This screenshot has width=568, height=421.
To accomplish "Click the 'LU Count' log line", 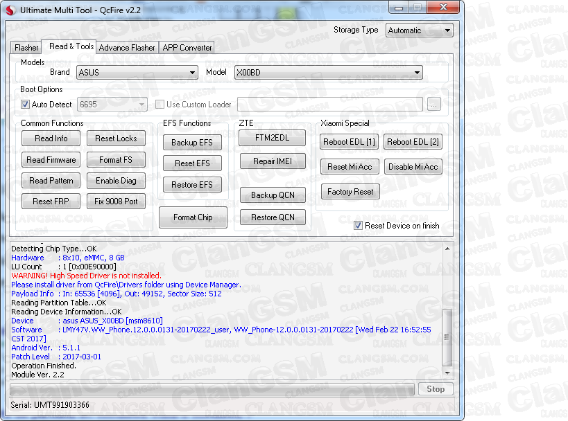I will coord(64,267).
